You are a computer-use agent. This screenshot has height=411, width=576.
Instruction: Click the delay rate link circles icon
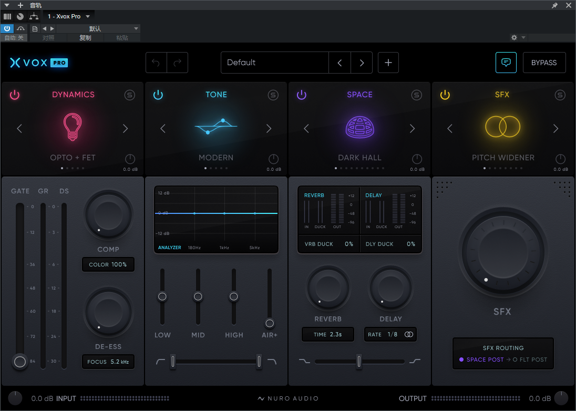pos(409,334)
